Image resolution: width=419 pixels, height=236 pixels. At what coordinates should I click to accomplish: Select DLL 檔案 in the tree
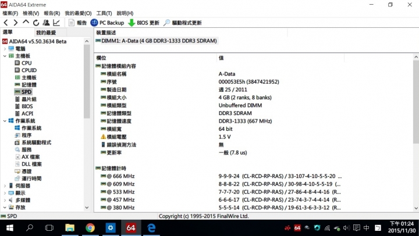click(x=28, y=164)
